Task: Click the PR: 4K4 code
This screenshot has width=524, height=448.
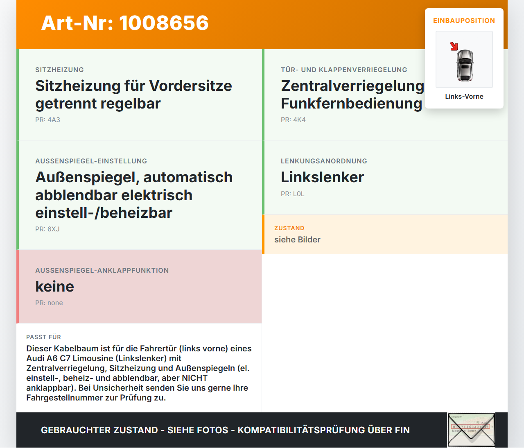Action: point(293,120)
